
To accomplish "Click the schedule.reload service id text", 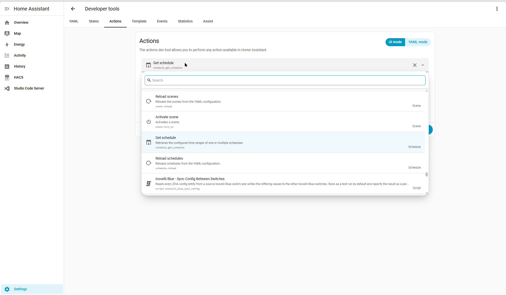I will tap(166, 168).
